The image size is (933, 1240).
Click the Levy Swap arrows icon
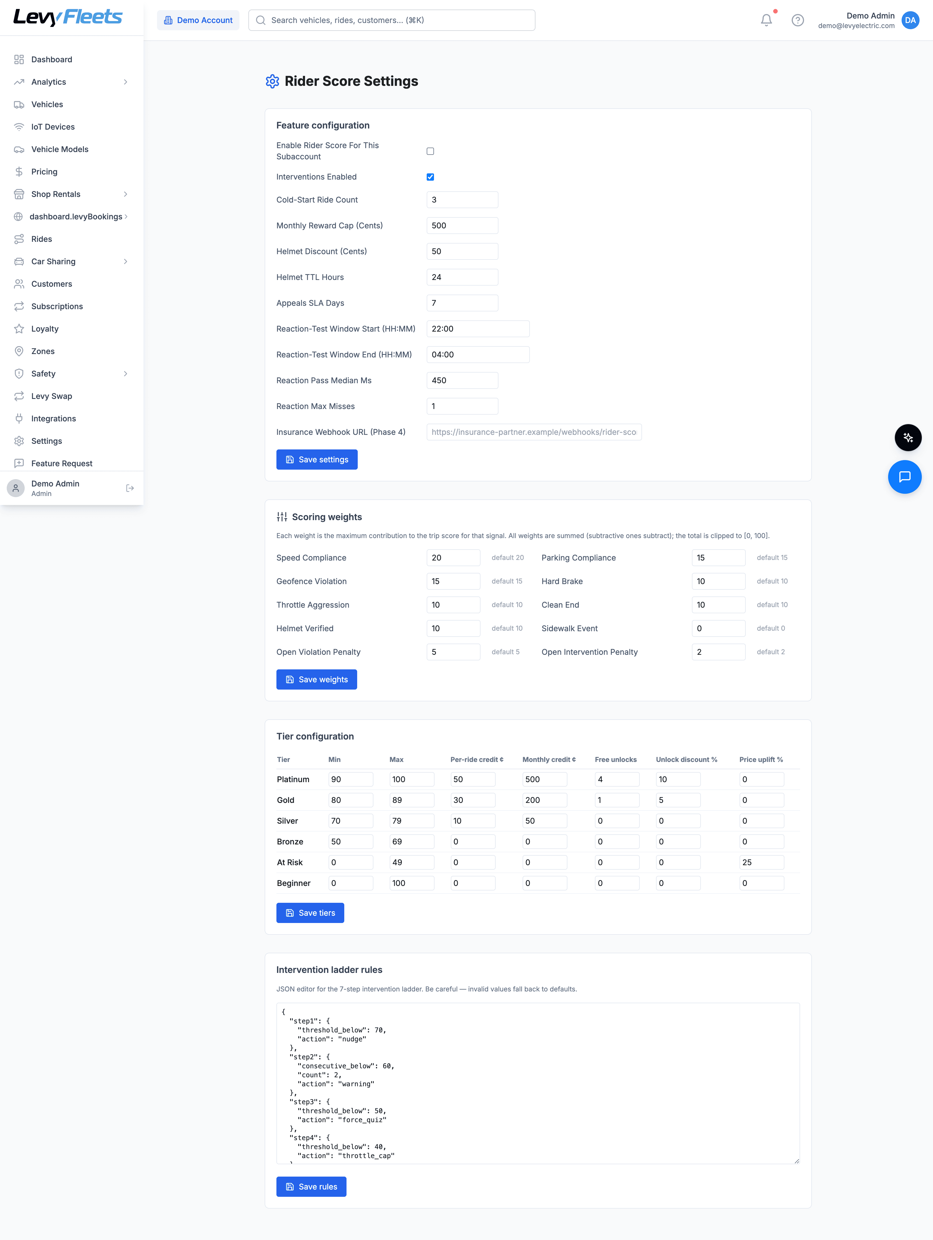[x=19, y=396]
